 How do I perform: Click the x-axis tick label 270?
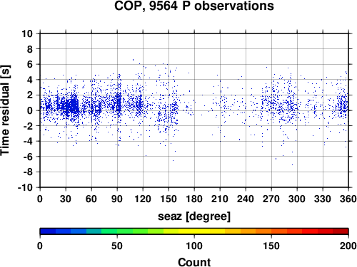point(271,199)
